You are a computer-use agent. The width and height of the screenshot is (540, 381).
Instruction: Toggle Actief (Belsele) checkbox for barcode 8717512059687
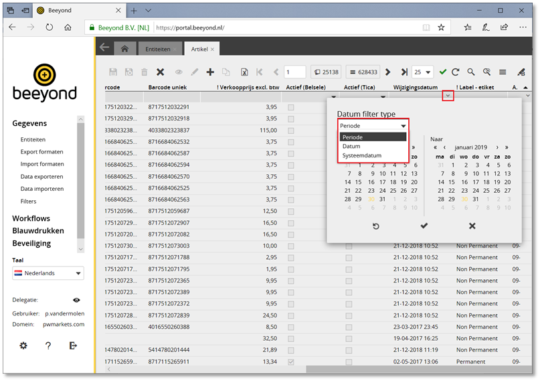pyautogui.click(x=291, y=212)
